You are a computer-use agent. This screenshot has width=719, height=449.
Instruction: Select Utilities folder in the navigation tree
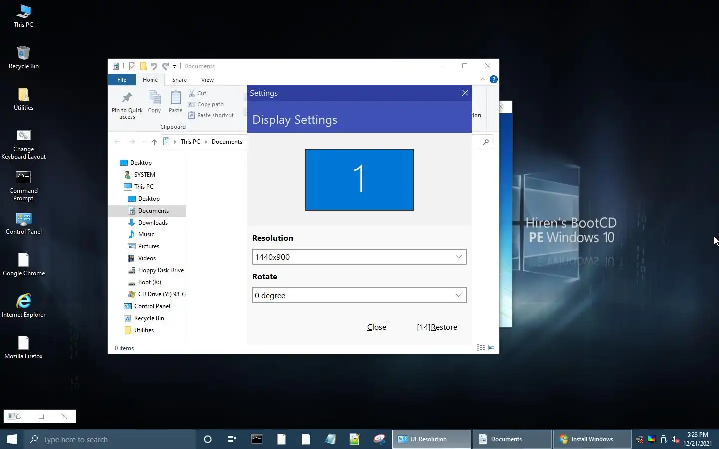pos(139,330)
